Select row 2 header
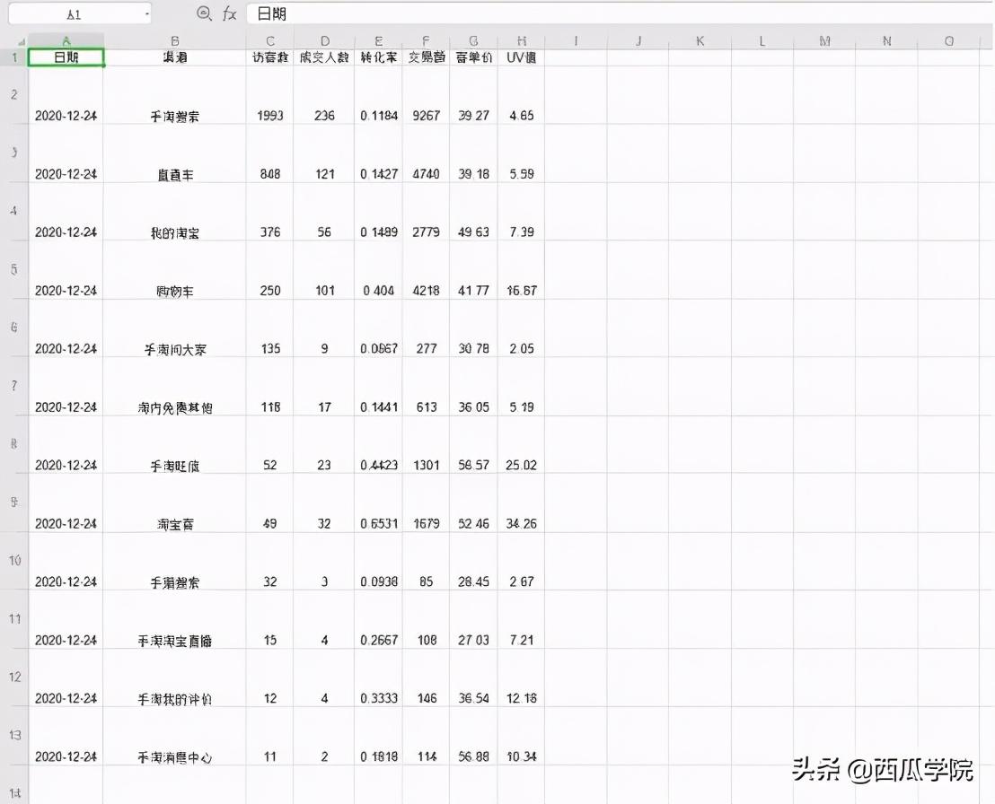 13,95
